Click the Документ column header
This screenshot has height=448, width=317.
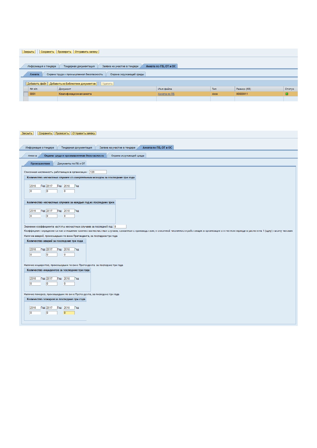107,89
